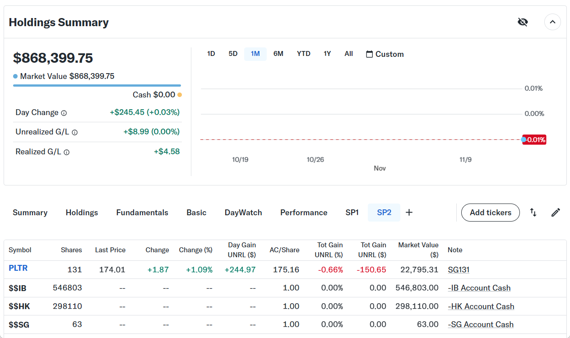The image size is (570, 338).
Task: Click the pencil edit icon
Action: (556, 213)
